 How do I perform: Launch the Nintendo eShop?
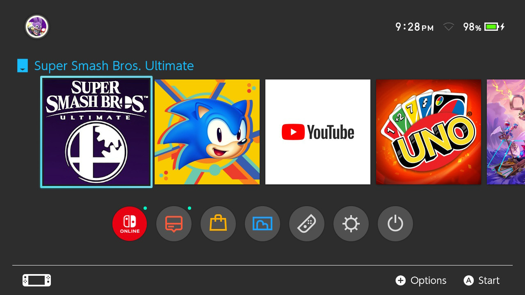click(x=218, y=224)
